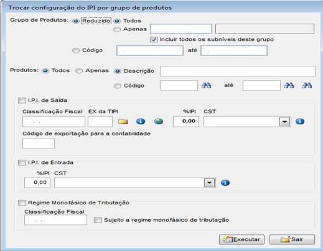Enable the Regime Monofásico de Tributação checkbox
The width and height of the screenshot is (323, 251).
22,203
